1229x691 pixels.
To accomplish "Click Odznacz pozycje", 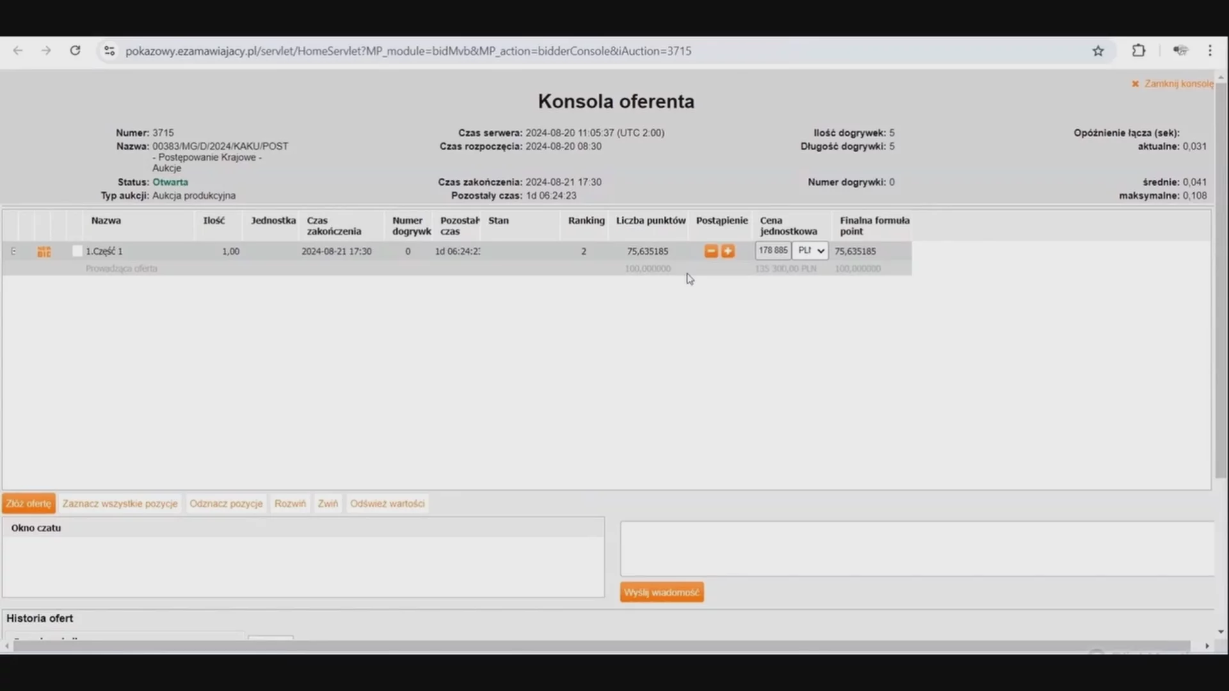I will pyautogui.click(x=226, y=504).
